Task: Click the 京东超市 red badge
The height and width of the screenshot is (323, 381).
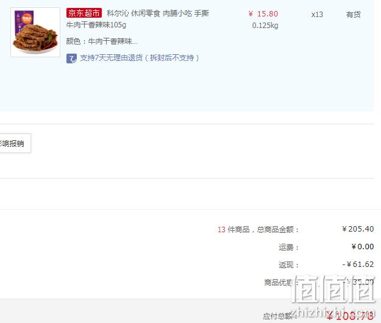Action: (84, 13)
